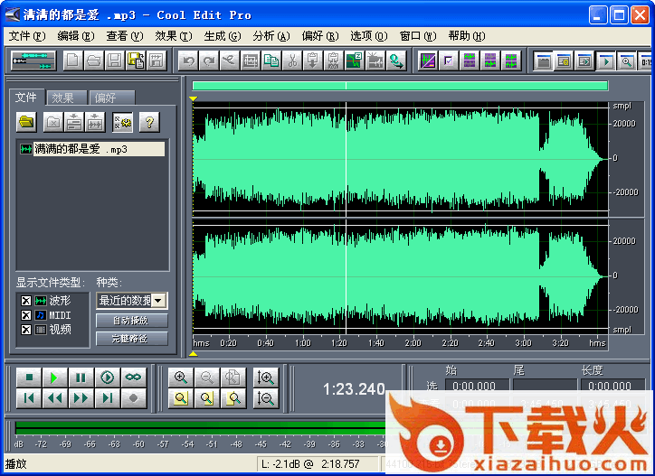
Task: Enable loop playback with infinity icon
Action: (x=134, y=378)
